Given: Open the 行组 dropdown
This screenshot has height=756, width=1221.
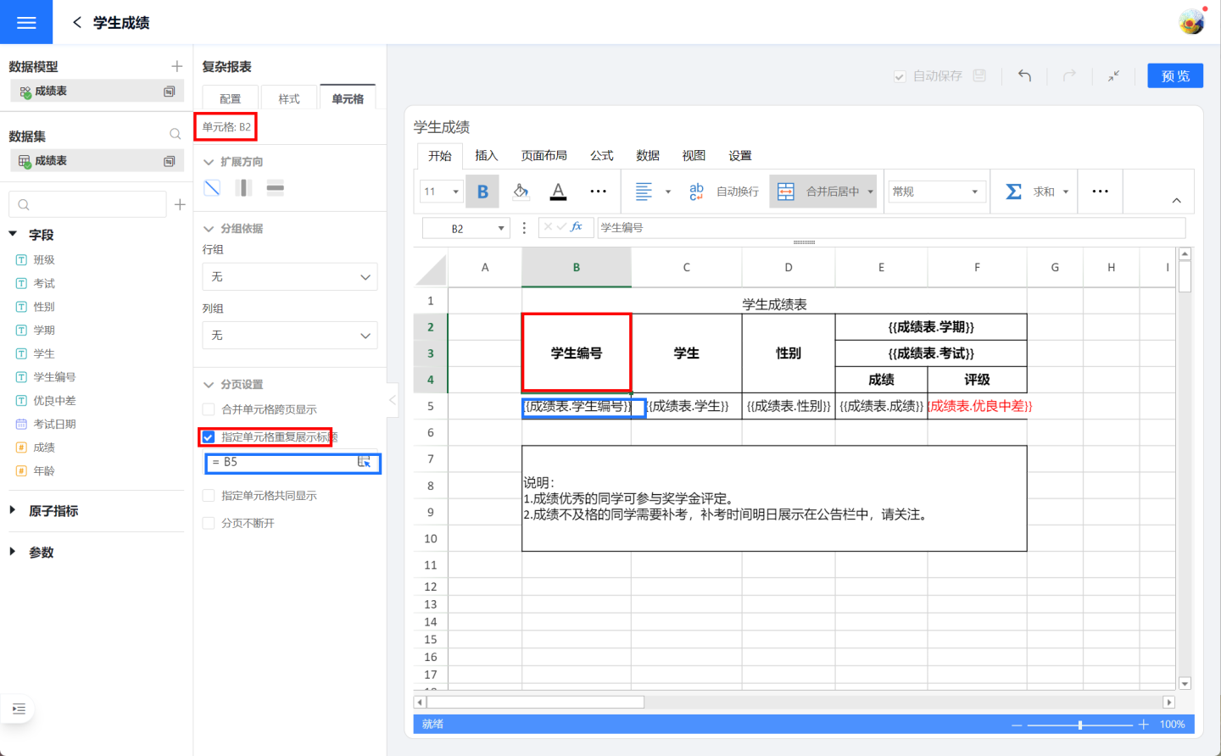Looking at the screenshot, I should [x=289, y=277].
